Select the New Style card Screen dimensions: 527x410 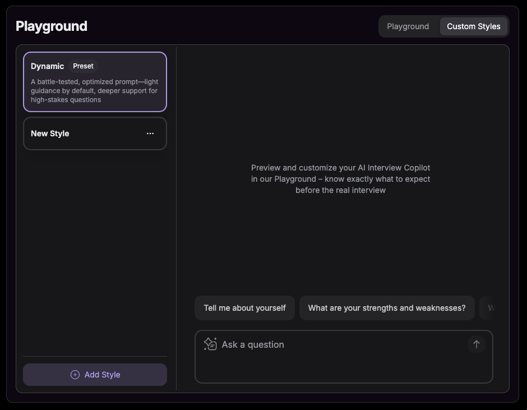coord(95,133)
